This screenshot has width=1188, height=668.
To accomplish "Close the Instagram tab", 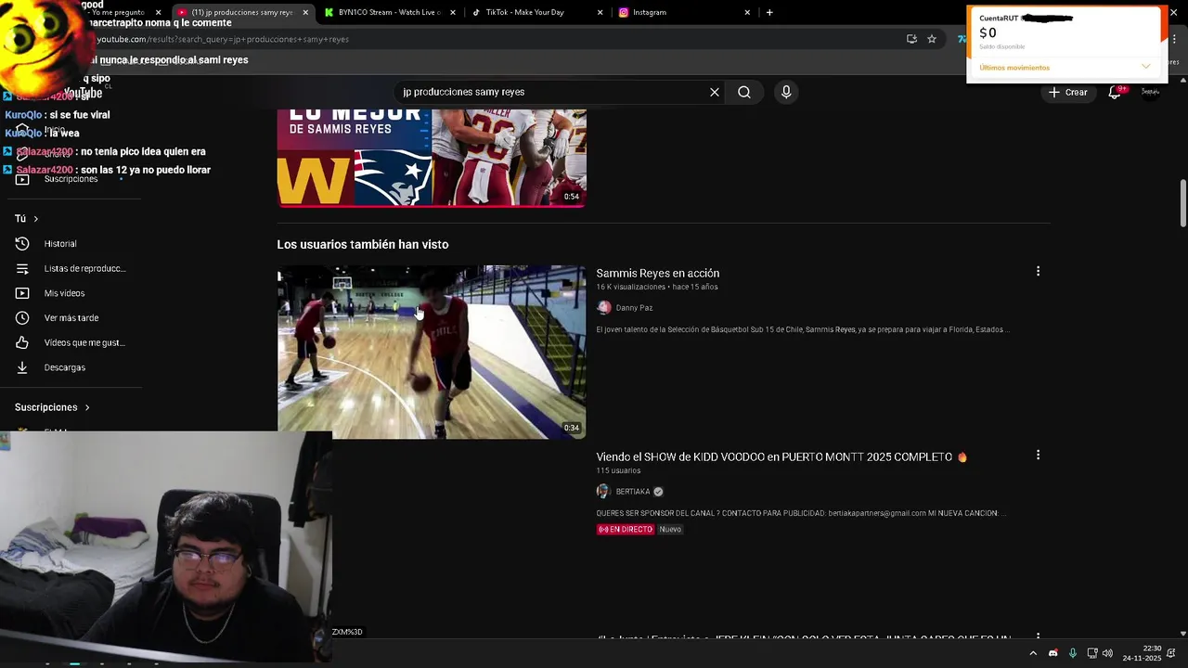I will (747, 12).
